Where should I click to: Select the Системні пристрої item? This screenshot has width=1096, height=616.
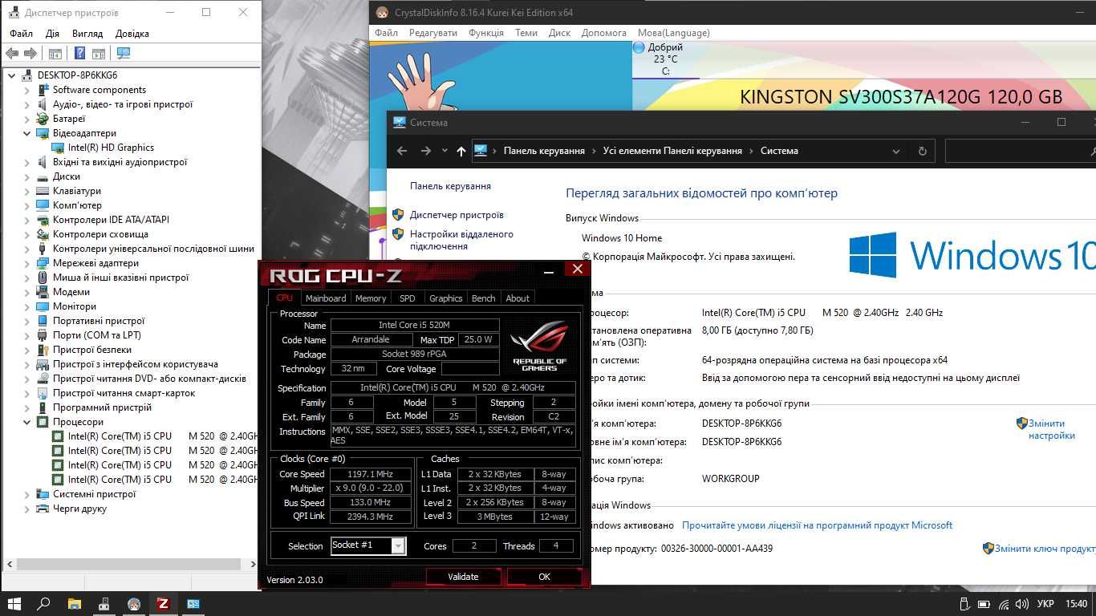(x=94, y=494)
